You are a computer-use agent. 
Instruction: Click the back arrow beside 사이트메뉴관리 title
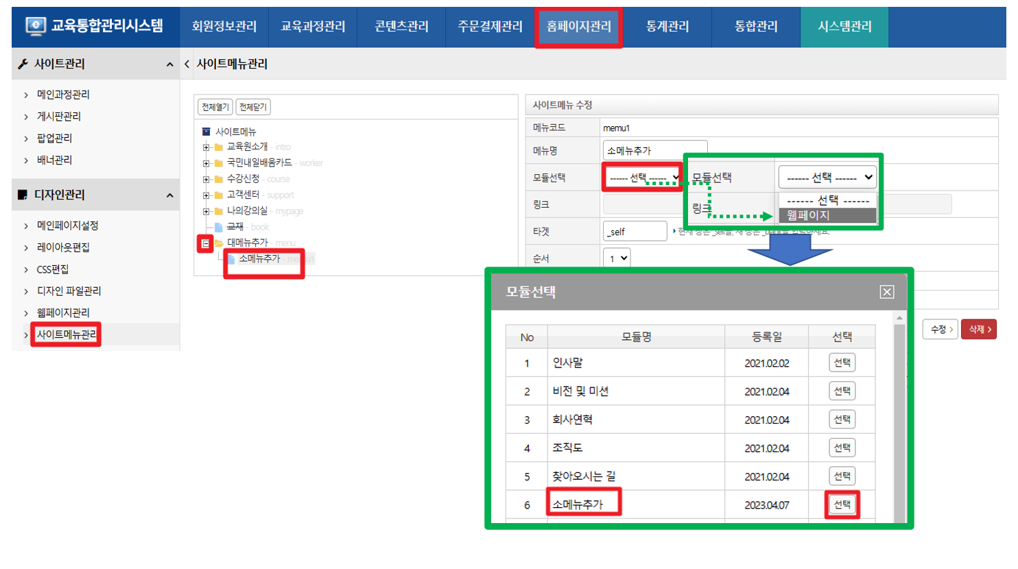[187, 64]
